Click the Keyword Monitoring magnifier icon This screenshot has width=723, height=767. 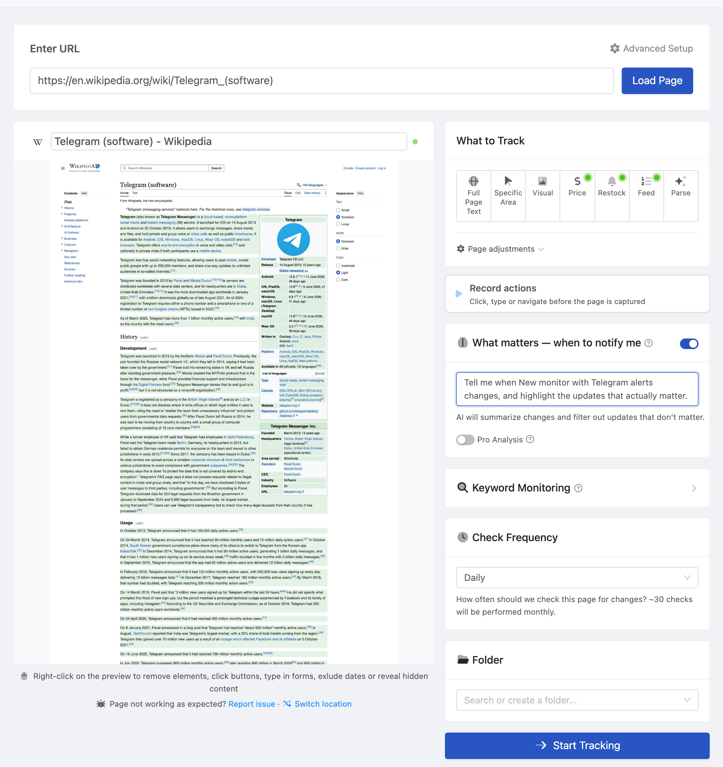tap(463, 488)
